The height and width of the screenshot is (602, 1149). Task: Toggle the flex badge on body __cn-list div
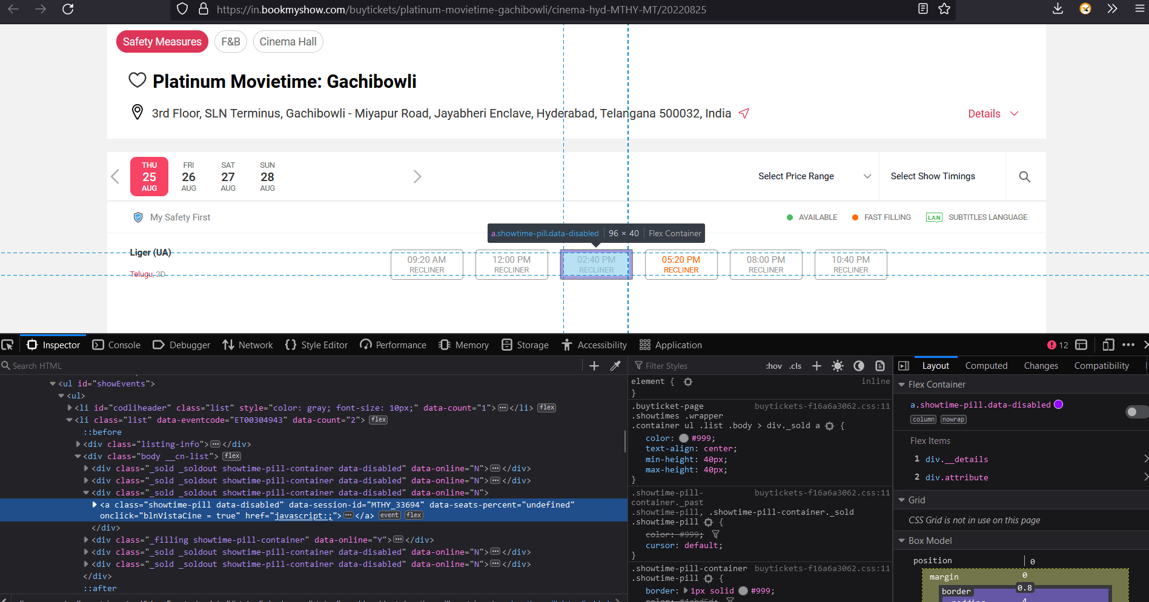click(232, 456)
